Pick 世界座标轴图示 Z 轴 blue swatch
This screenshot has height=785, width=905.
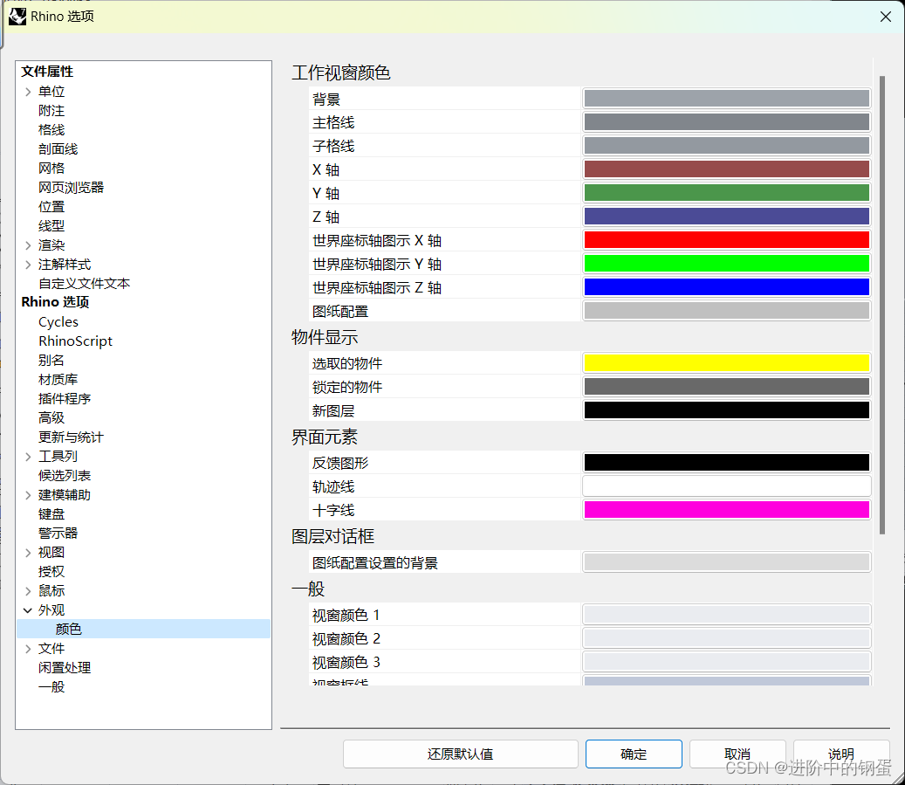point(727,287)
